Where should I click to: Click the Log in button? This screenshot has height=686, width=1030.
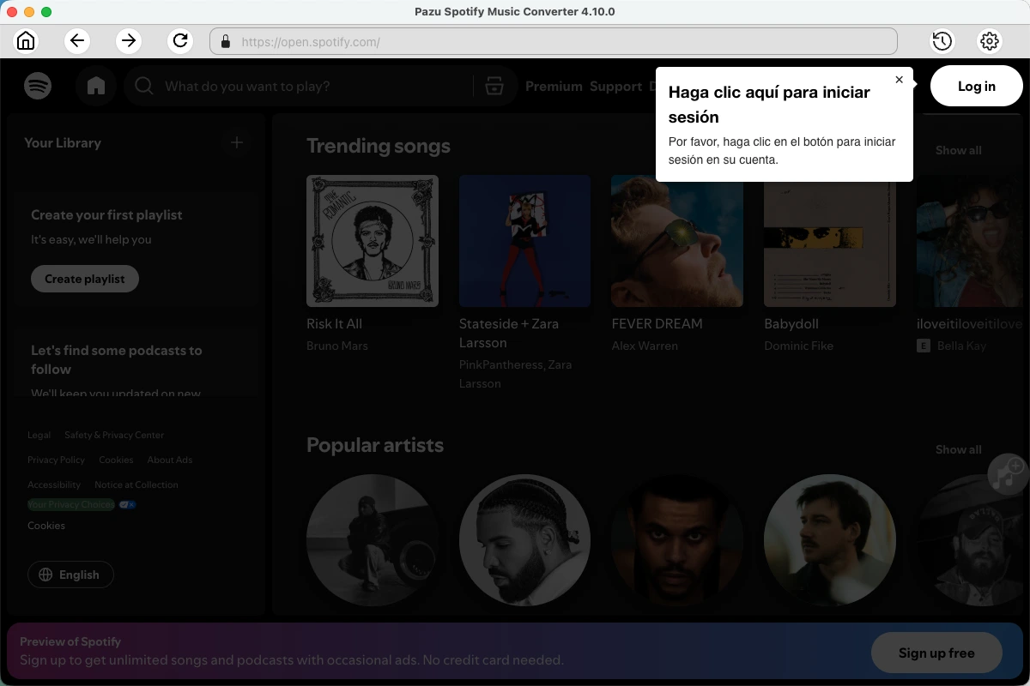tap(976, 86)
